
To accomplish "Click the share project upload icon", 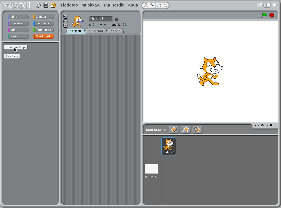I will (x=53, y=5).
